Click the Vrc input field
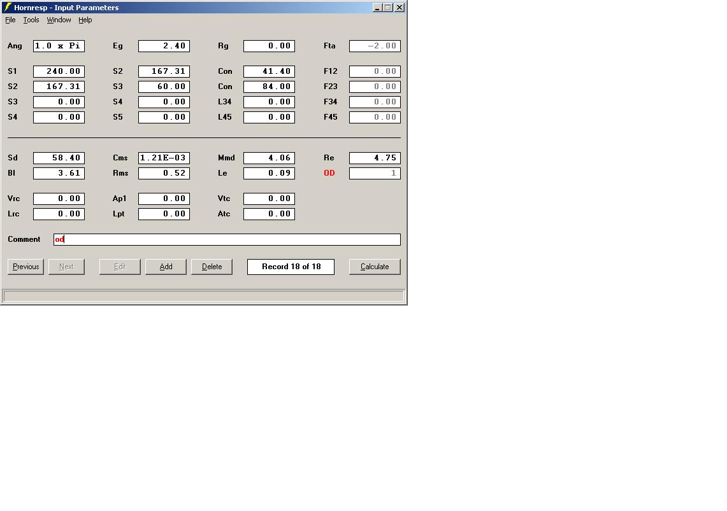The width and height of the screenshot is (727, 511). (59, 199)
